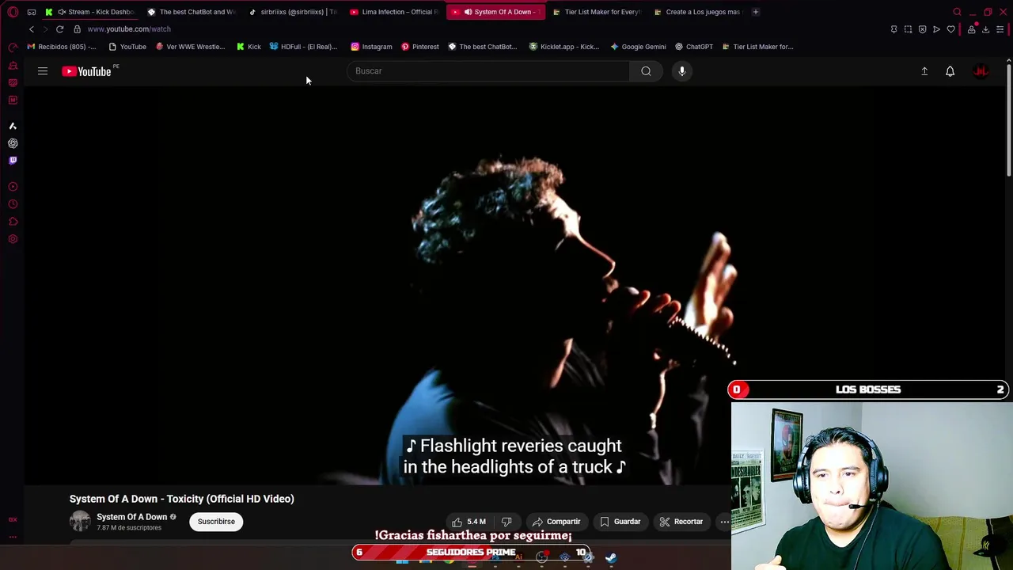Open Tier List Maker for bookmark
Screen dimensions: 1013x570
[757, 47]
